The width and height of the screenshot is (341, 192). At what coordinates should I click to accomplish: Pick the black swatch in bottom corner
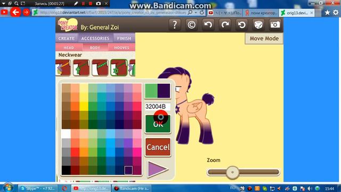(x=66, y=170)
